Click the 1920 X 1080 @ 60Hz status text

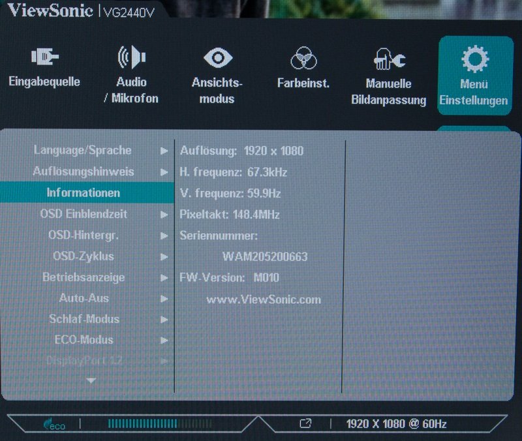click(396, 424)
